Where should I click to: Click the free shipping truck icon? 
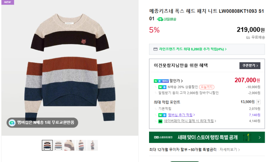click(248, 37)
